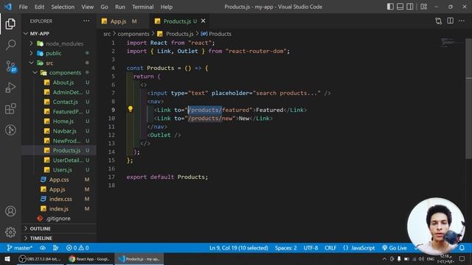
Task: Click the master branch indicator in status bar
Action: pos(20,248)
